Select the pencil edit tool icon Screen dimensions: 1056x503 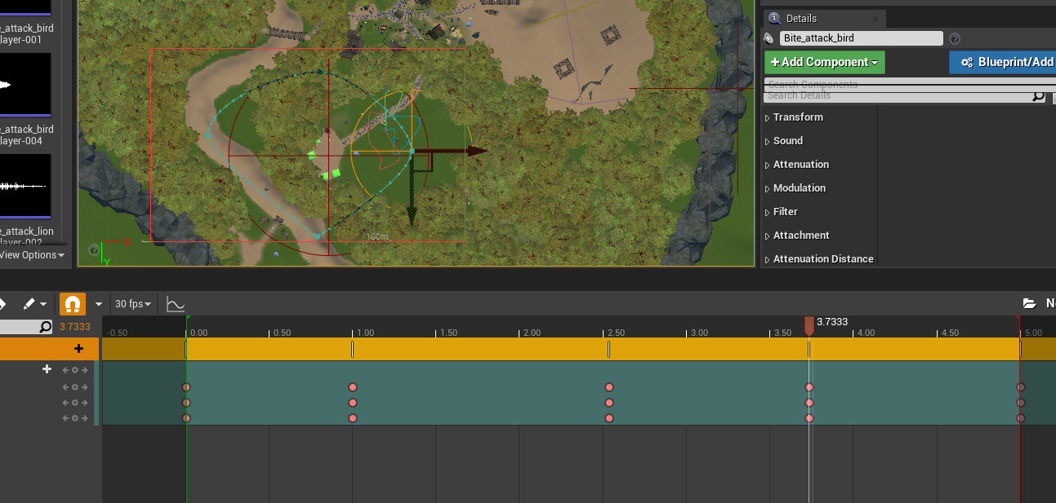[29, 304]
